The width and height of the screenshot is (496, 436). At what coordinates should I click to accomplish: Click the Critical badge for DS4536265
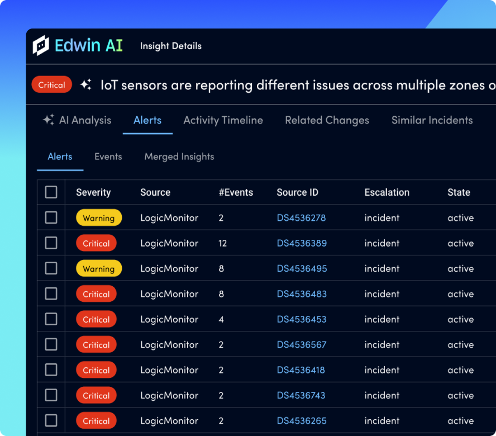96,421
